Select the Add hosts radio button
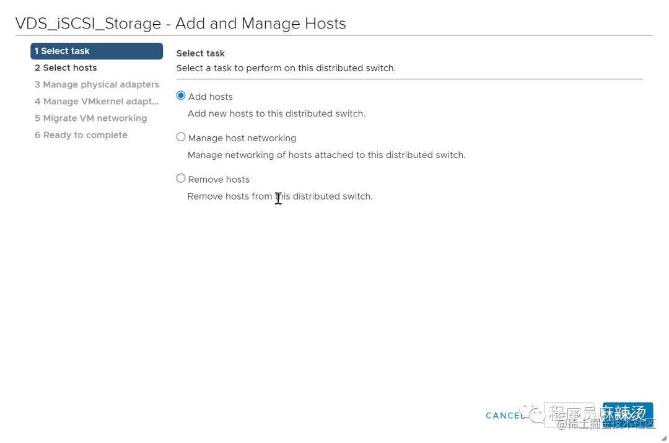Image resolution: width=669 pixels, height=443 pixels. coord(181,95)
